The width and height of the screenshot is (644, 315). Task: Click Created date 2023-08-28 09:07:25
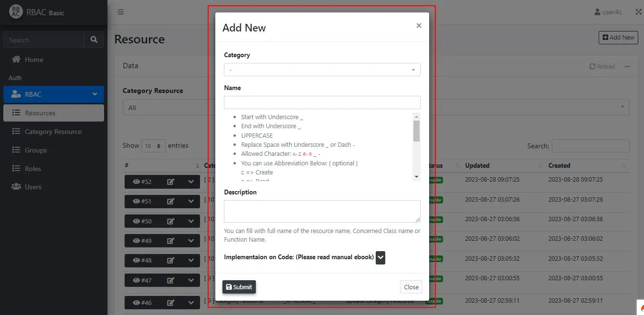pos(575,180)
